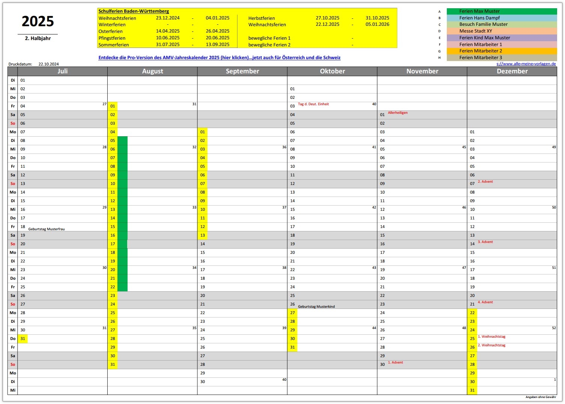565x404 pixels.
Task: Click the Tag d. Deut. Einheit holiday
Action: (313, 104)
